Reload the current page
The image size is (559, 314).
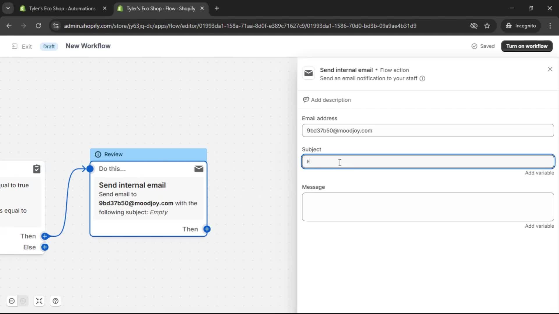pos(38,26)
